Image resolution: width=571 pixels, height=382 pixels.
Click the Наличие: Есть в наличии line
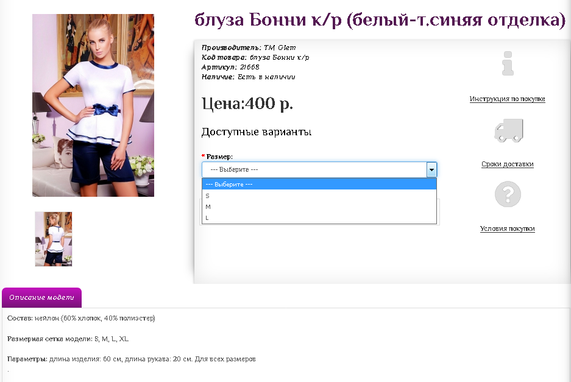249,77
